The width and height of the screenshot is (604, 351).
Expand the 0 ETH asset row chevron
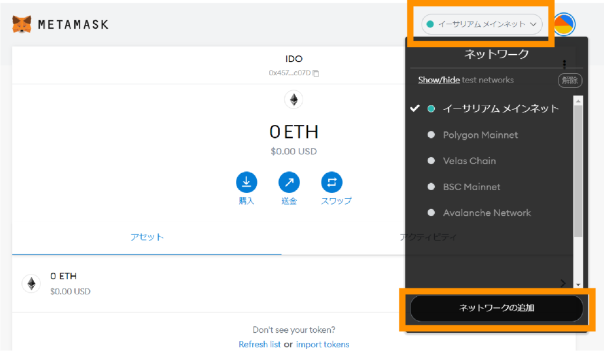pyautogui.click(x=563, y=283)
